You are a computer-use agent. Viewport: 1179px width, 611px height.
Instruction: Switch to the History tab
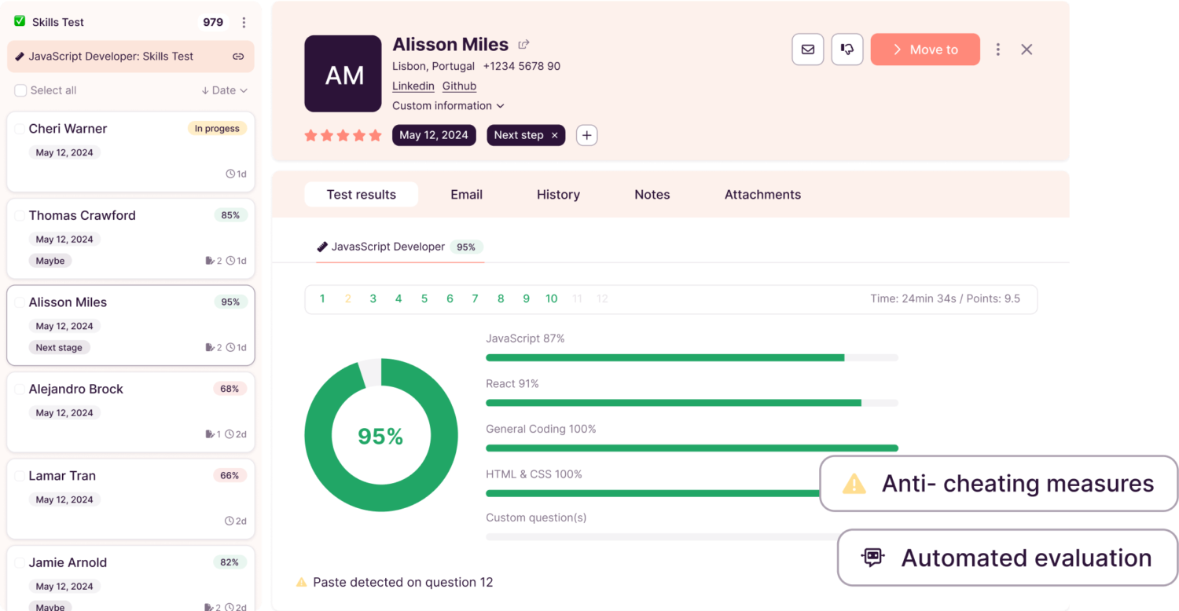[558, 194]
